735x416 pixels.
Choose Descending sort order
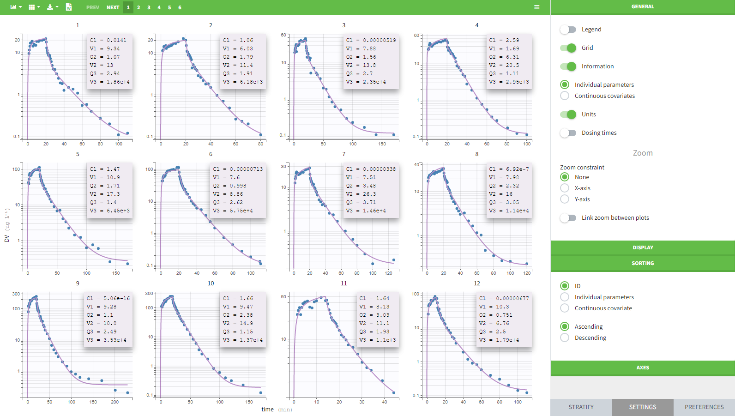[x=565, y=338]
